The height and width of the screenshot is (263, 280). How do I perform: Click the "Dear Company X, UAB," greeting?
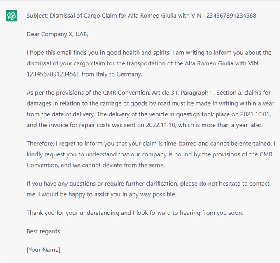point(58,34)
